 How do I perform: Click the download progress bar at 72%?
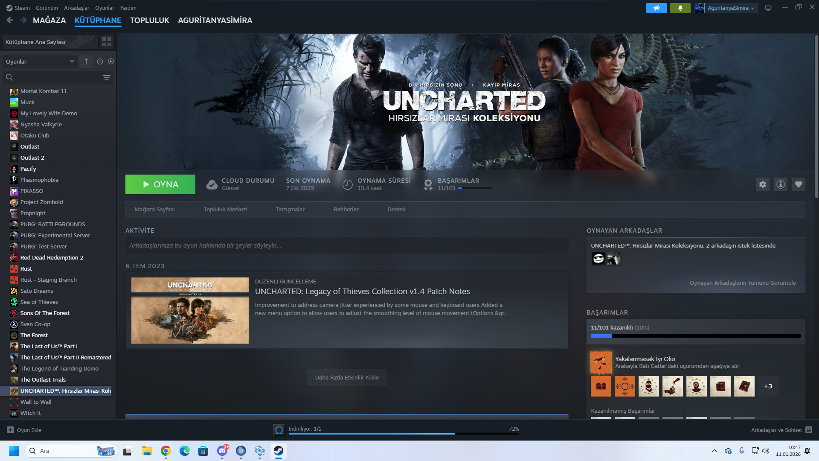coord(404,434)
